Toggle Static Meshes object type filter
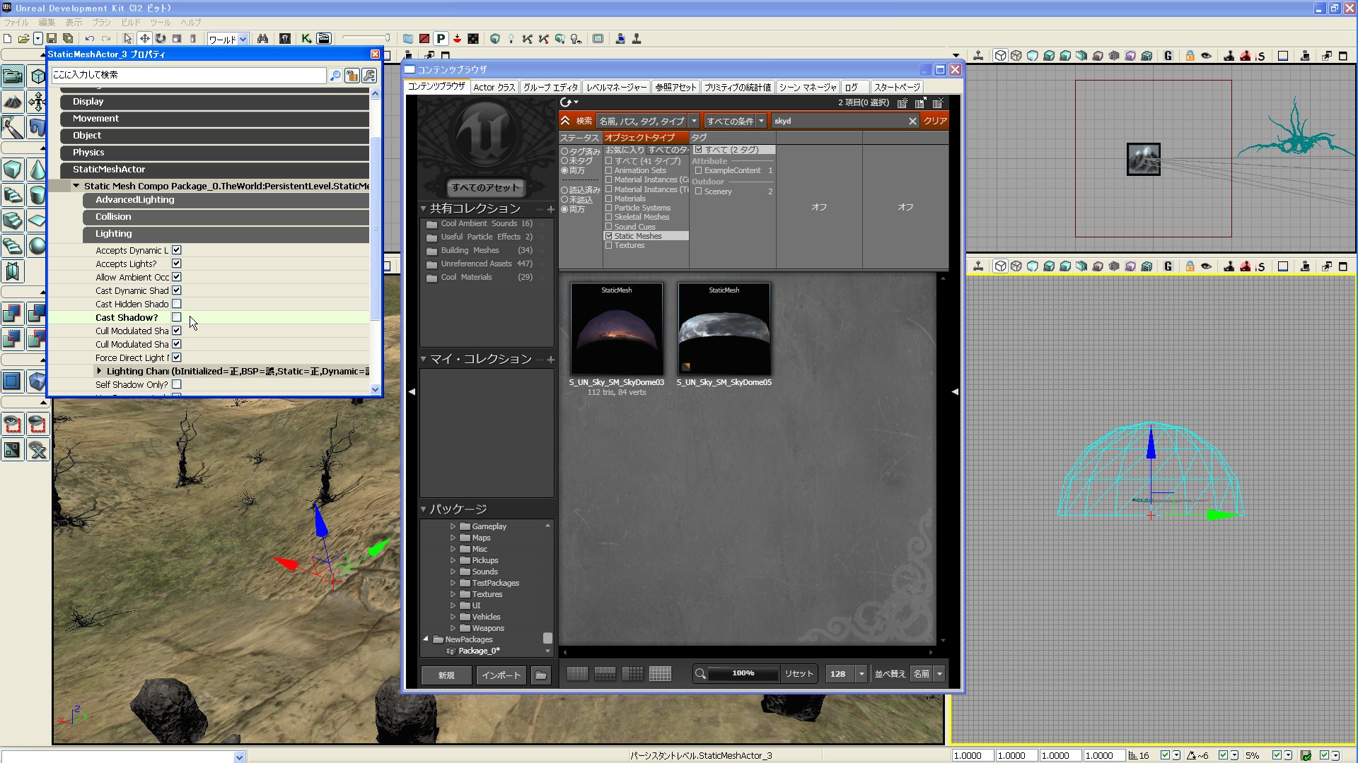The height and width of the screenshot is (763, 1358). pos(608,236)
